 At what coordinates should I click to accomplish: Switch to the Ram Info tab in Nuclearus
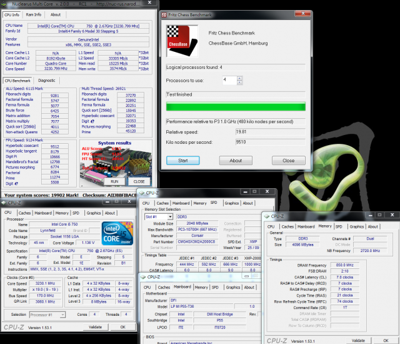(33, 14)
